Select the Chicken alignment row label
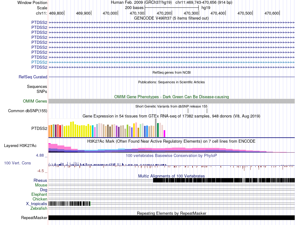 (40, 199)
